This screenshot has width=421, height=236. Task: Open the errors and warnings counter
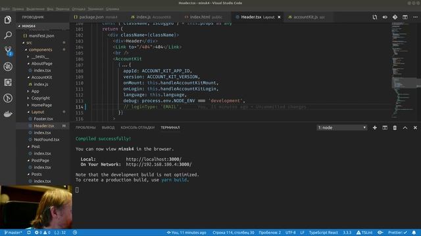coord(42,233)
